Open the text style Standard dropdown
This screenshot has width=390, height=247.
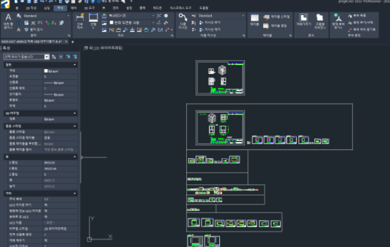click(x=46, y=16)
